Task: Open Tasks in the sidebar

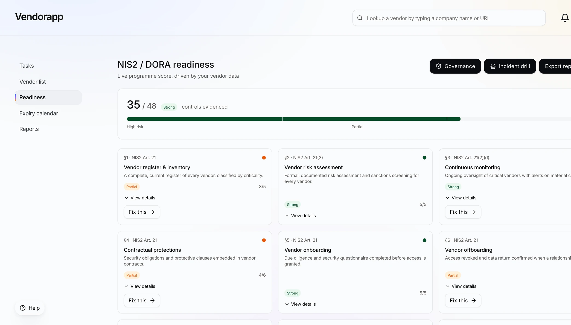Action: click(x=48, y=66)
